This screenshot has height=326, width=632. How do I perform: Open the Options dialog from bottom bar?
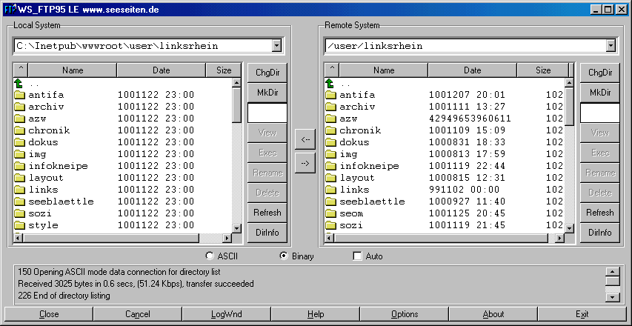405,314
